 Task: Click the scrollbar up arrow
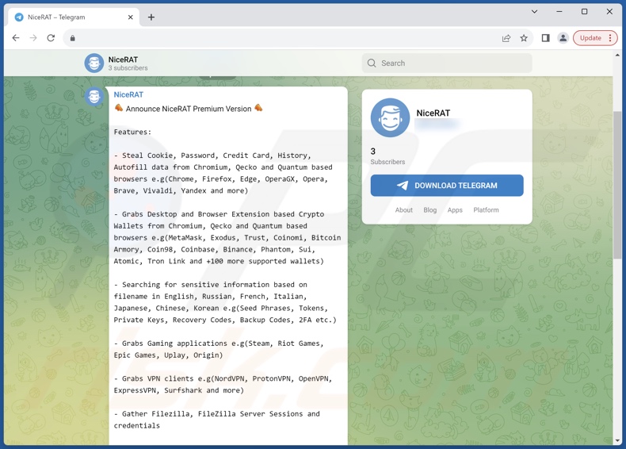[x=617, y=56]
